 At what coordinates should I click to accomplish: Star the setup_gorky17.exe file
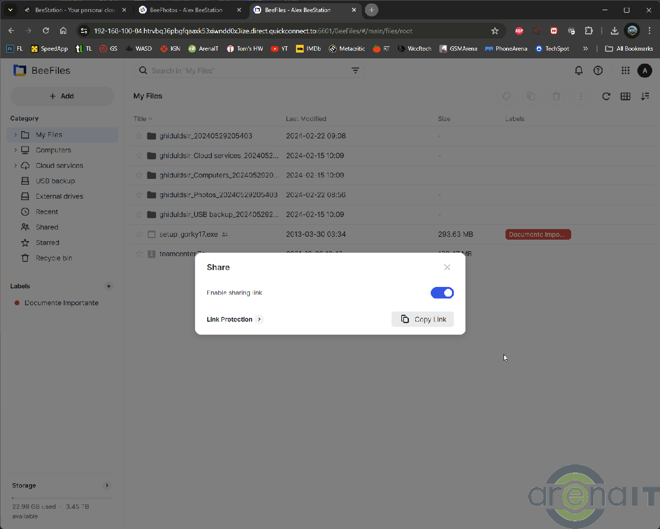point(139,234)
